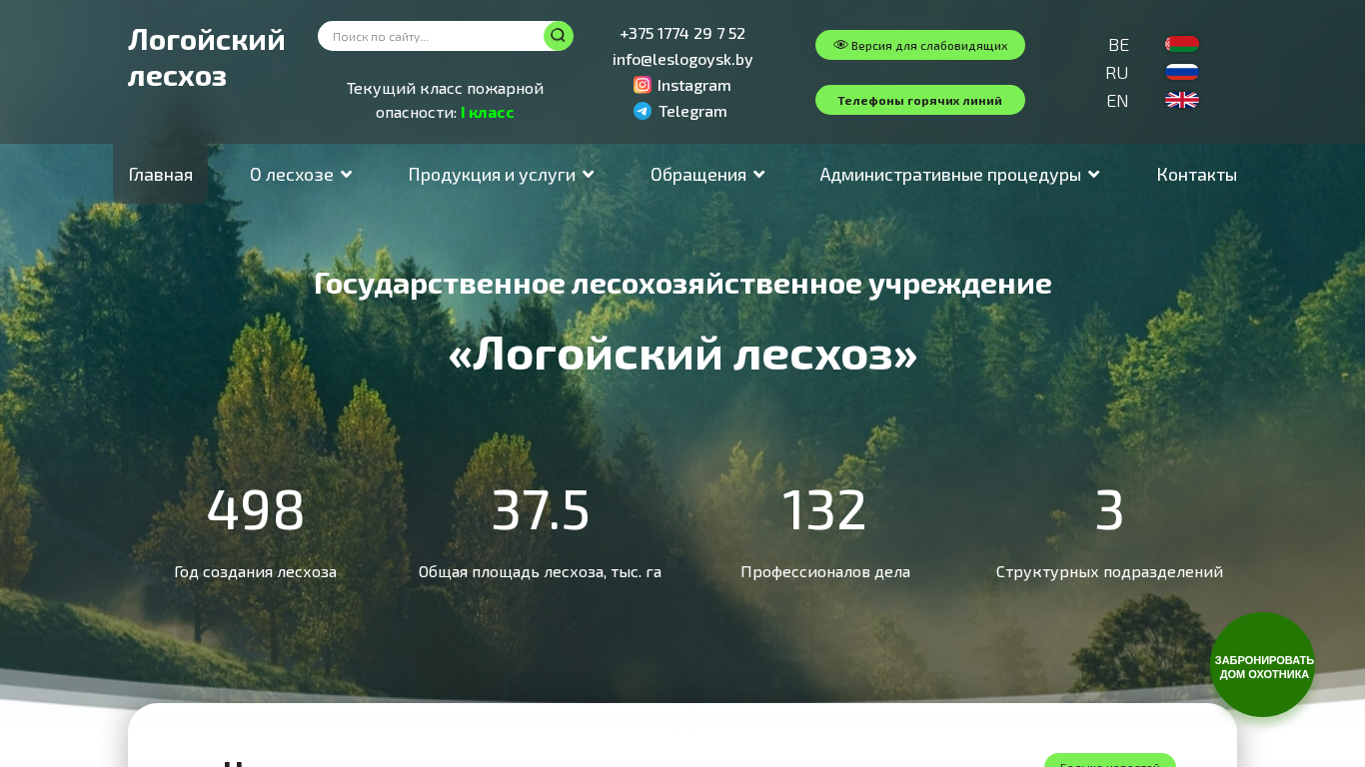Select the Russian flag icon
The width and height of the screenshot is (1365, 767).
point(1182,72)
